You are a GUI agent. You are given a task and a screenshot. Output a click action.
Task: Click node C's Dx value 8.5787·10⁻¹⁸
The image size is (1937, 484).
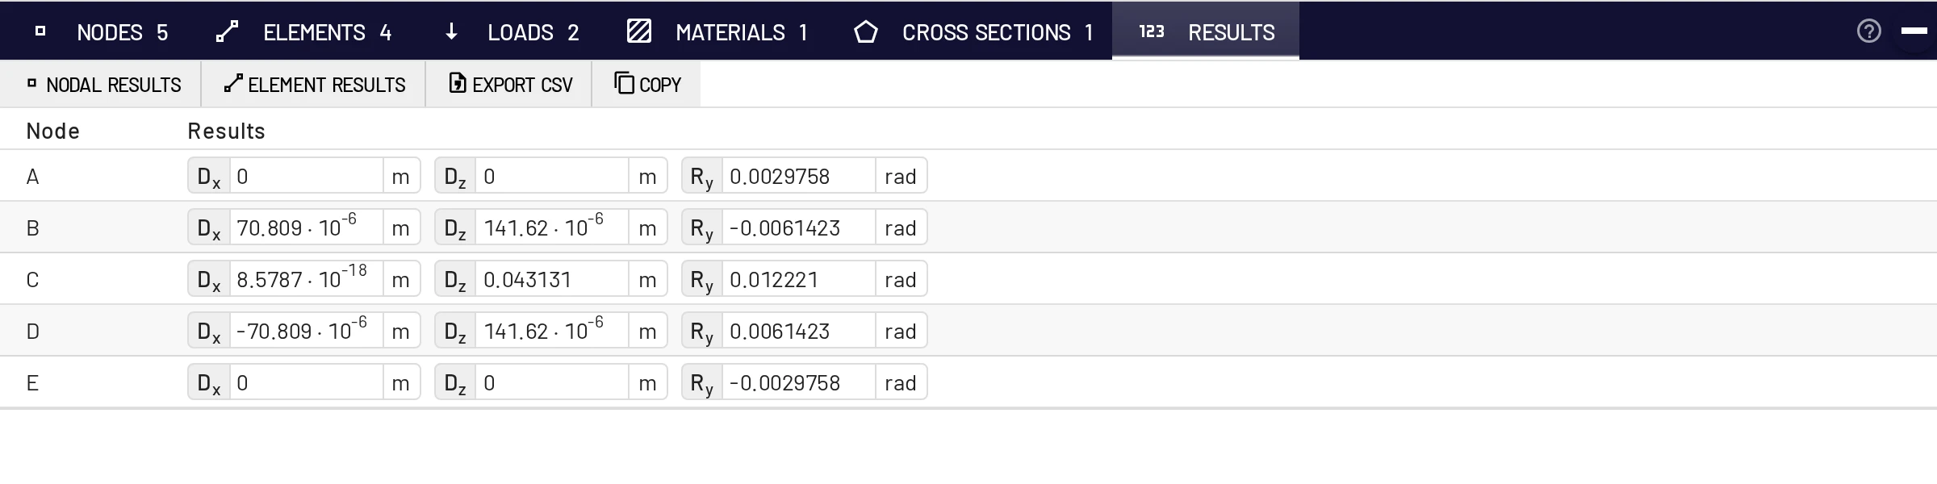tap(307, 279)
